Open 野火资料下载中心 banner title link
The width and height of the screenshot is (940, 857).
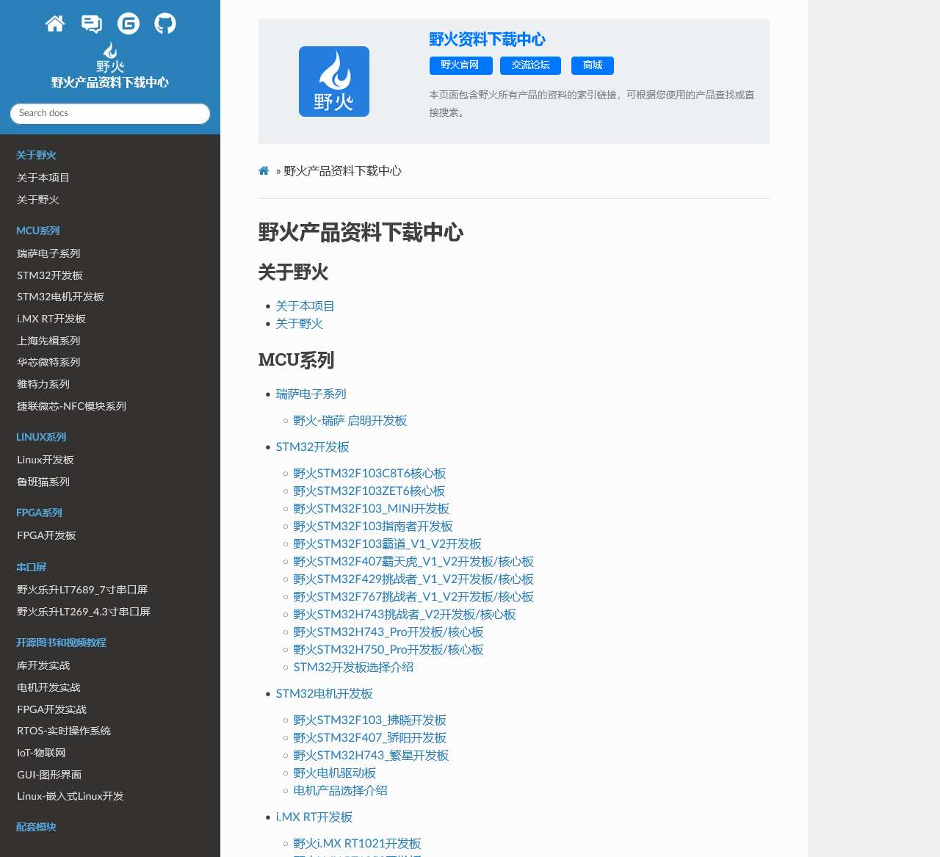pyautogui.click(x=488, y=40)
